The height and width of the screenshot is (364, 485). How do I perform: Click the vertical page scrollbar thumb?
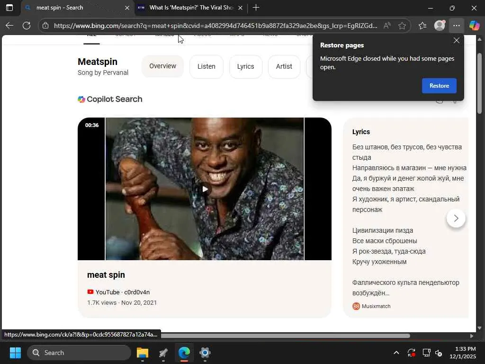(479, 83)
